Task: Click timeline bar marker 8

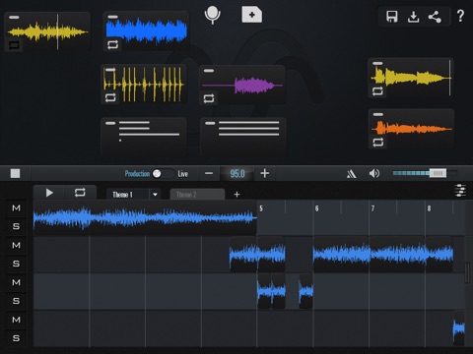Action: pos(429,208)
